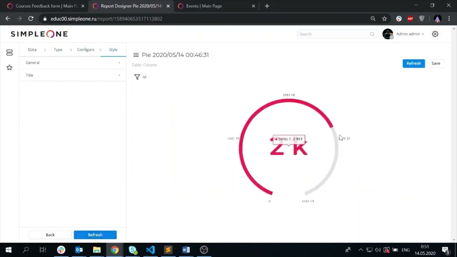Screen dimensions: 457x257
Task: Open Outlook from taskbar
Action: pos(79,250)
